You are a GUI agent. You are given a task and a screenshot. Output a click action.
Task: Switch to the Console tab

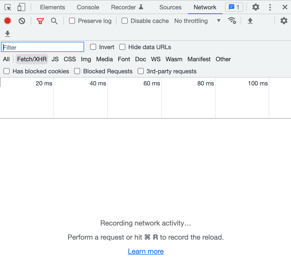tap(88, 7)
